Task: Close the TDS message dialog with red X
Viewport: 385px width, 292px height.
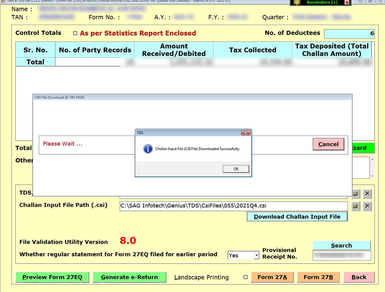Action: 246,133
